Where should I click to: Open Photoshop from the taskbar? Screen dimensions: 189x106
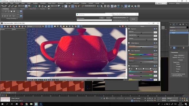(41, 104)
